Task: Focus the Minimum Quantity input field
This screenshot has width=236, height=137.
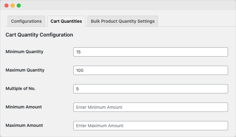Action: click(151, 52)
